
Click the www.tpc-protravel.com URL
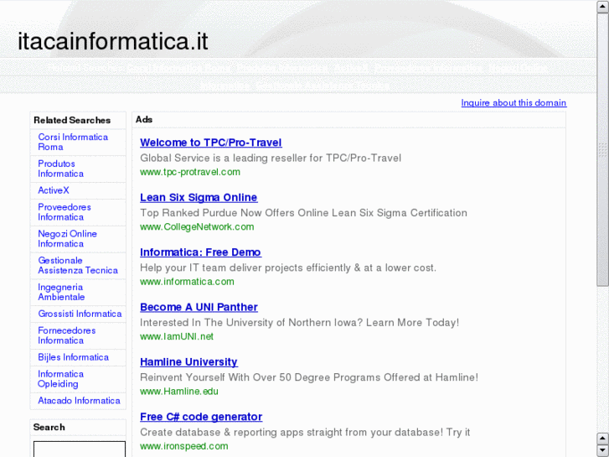(190, 172)
